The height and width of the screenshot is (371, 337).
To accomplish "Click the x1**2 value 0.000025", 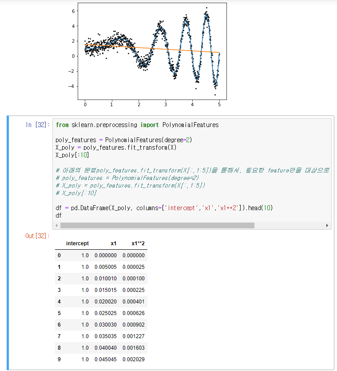I will tap(134, 267).
